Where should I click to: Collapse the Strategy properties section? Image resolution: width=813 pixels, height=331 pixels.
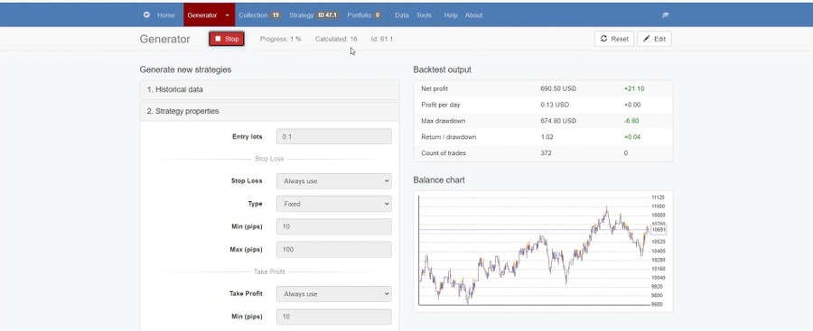pyautogui.click(x=269, y=111)
